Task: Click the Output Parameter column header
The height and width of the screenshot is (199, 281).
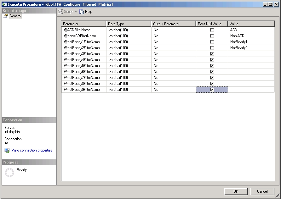Action: (174, 24)
